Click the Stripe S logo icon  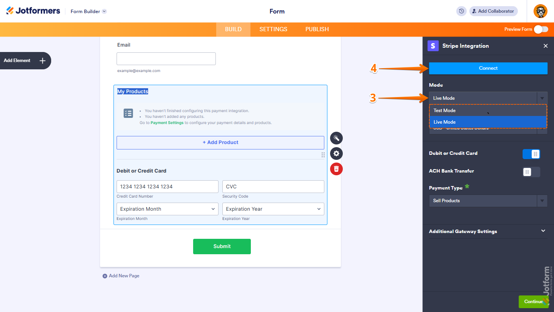pos(433,46)
